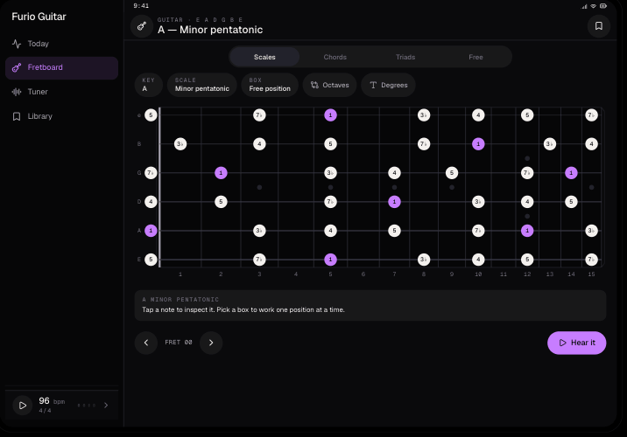Tap note 4 on A string fret 5
The width and height of the screenshot is (627, 437).
coord(330,231)
